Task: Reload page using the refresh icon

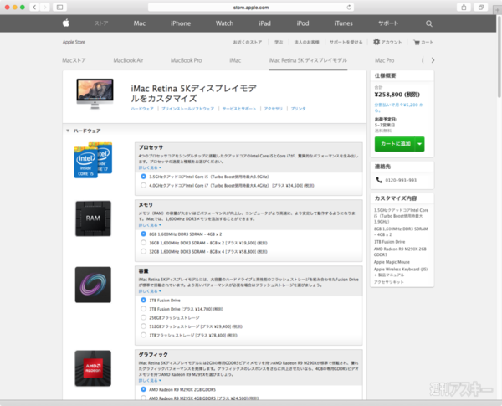Action: pos(349,7)
